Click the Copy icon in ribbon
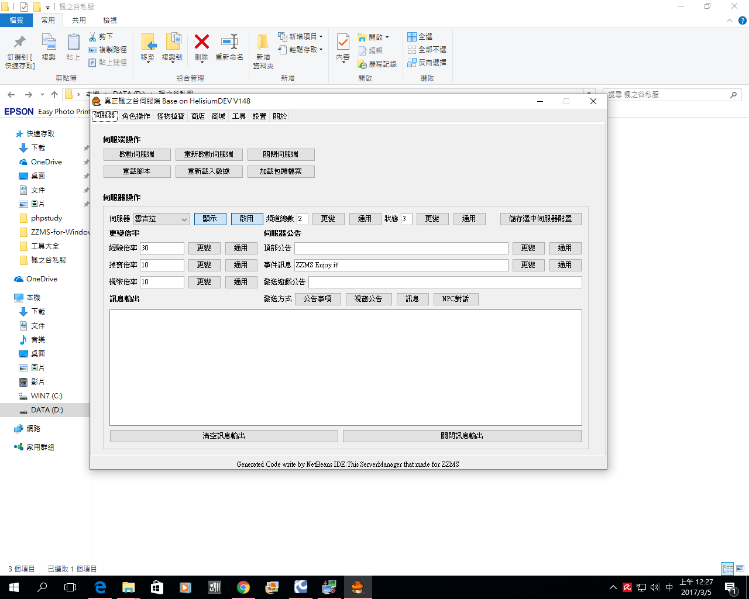 click(x=49, y=42)
